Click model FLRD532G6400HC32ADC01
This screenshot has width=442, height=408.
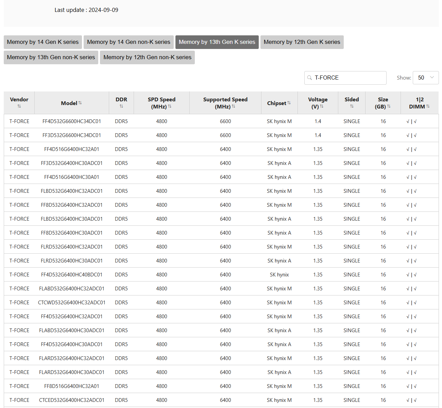72,247
